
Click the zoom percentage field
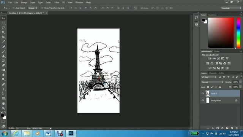[x=11, y=128]
